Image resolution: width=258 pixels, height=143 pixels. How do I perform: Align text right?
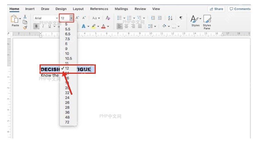click(x=133, y=26)
